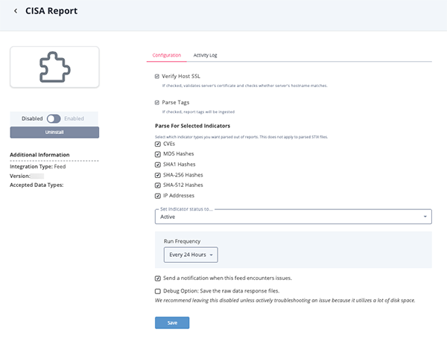Toggle the Disabled/Enabled switch

click(54, 118)
